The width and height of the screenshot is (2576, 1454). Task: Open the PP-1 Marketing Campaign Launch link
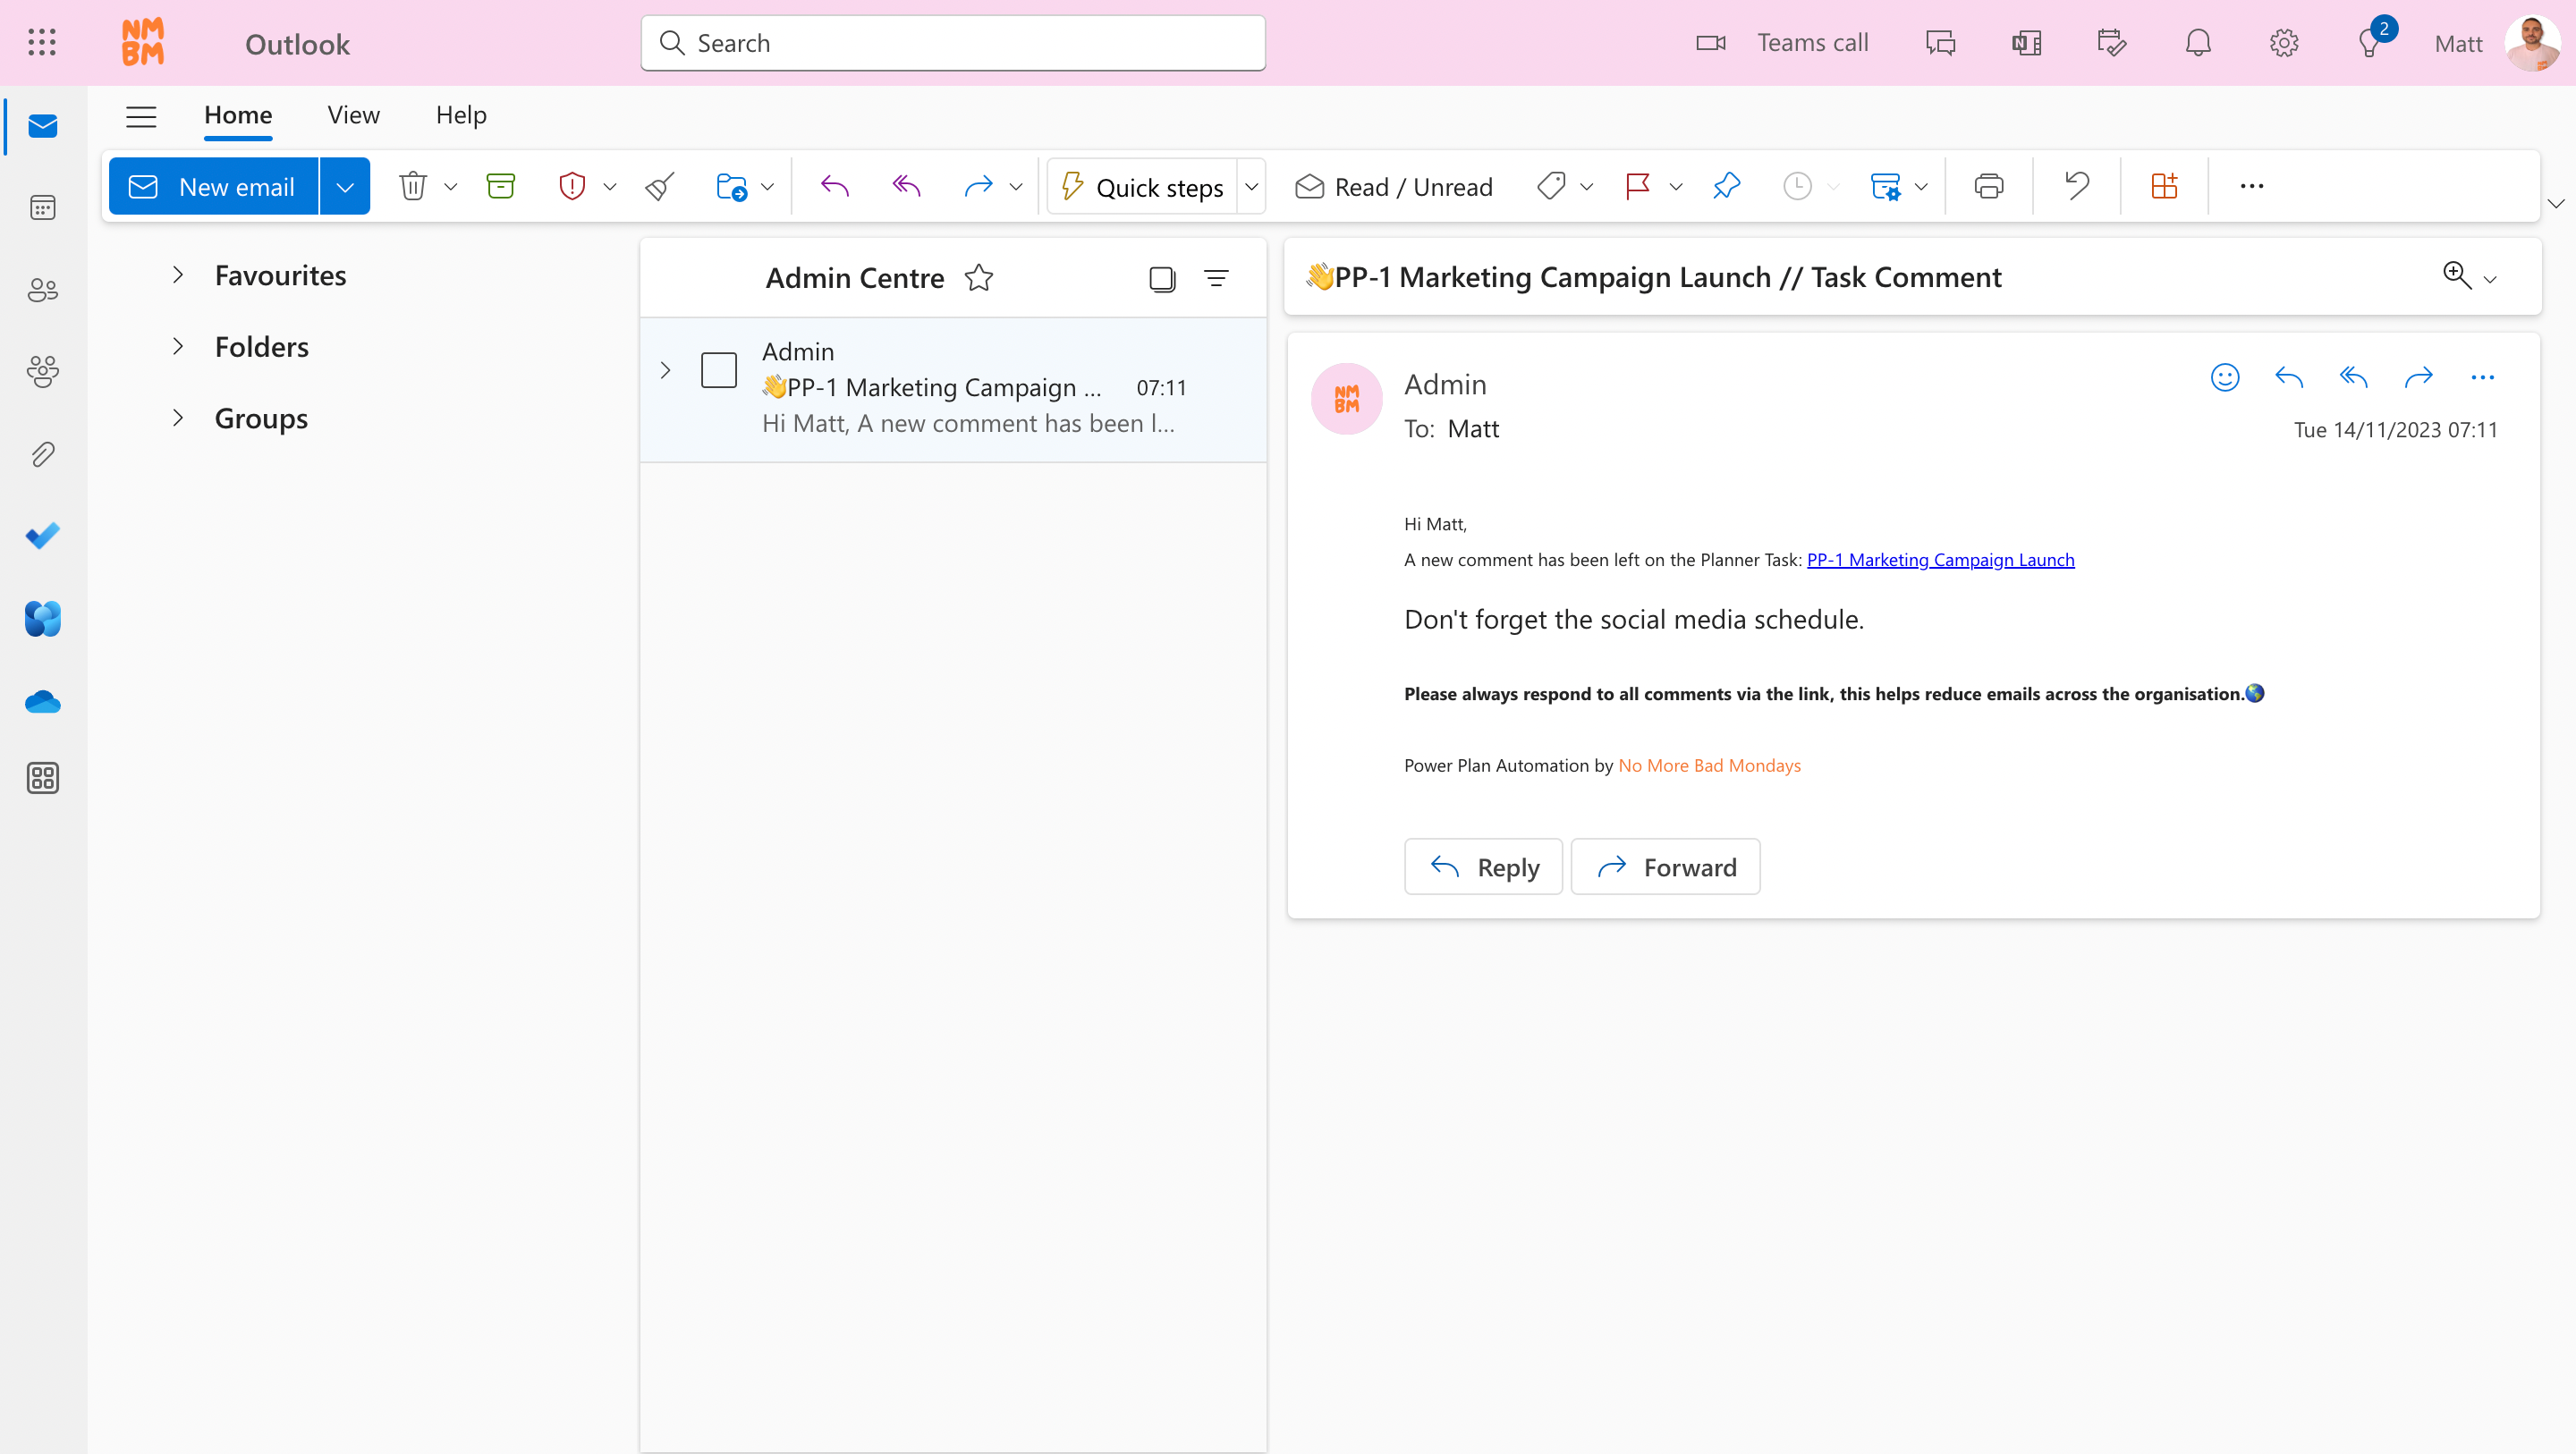[1940, 560]
